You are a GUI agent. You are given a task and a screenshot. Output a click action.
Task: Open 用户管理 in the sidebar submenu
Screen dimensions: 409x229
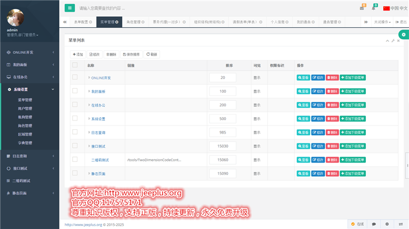[25, 109]
